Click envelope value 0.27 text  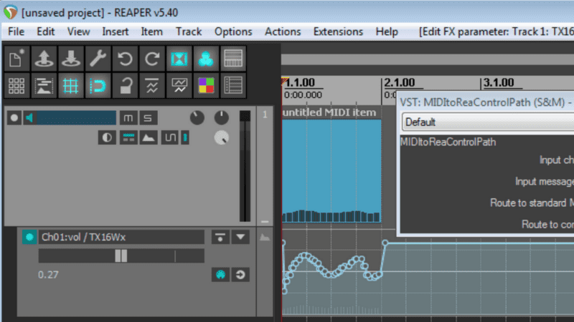coord(48,275)
